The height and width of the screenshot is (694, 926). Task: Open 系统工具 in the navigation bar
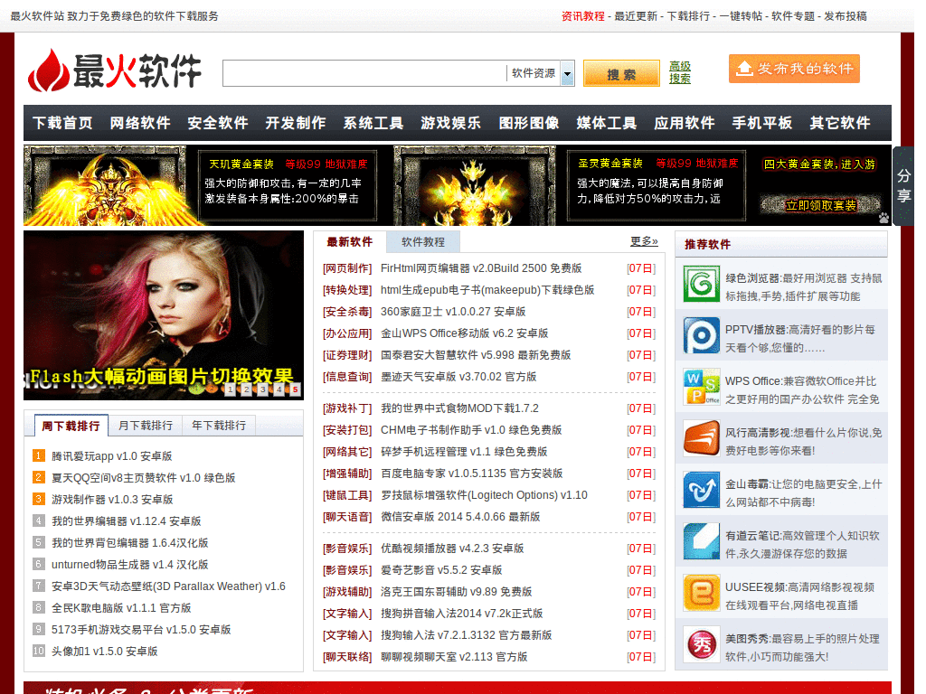[373, 123]
